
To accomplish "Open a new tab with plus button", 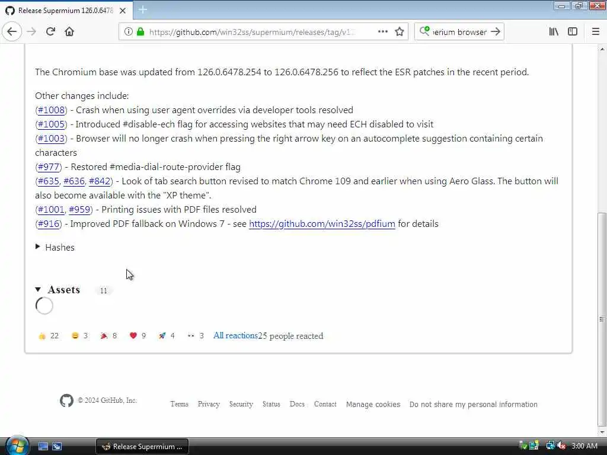I will point(142,10).
